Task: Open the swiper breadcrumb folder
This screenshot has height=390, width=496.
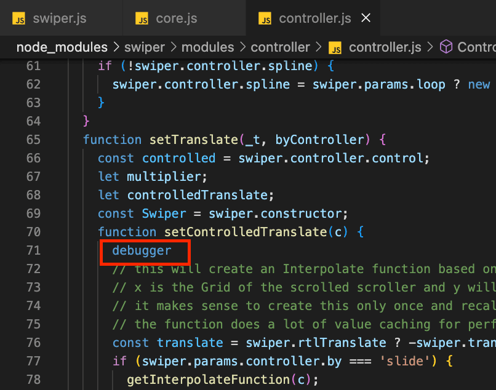Action: pos(145,47)
